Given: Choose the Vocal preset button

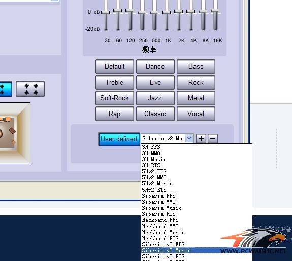Looking at the screenshot, I should click(x=196, y=114).
